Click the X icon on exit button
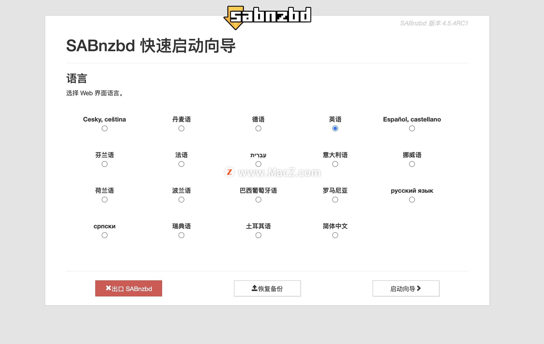 (108, 288)
